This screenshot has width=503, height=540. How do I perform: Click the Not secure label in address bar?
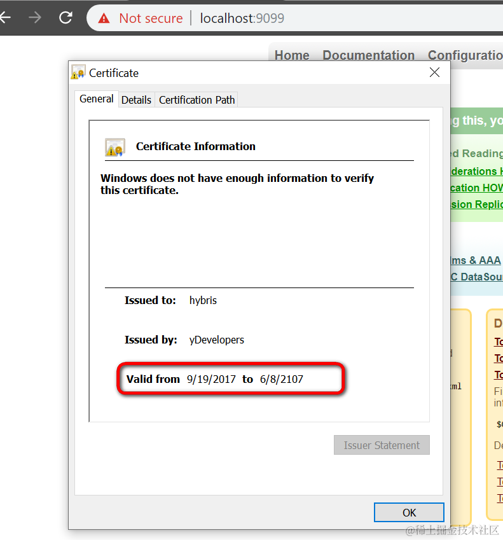pyautogui.click(x=151, y=18)
